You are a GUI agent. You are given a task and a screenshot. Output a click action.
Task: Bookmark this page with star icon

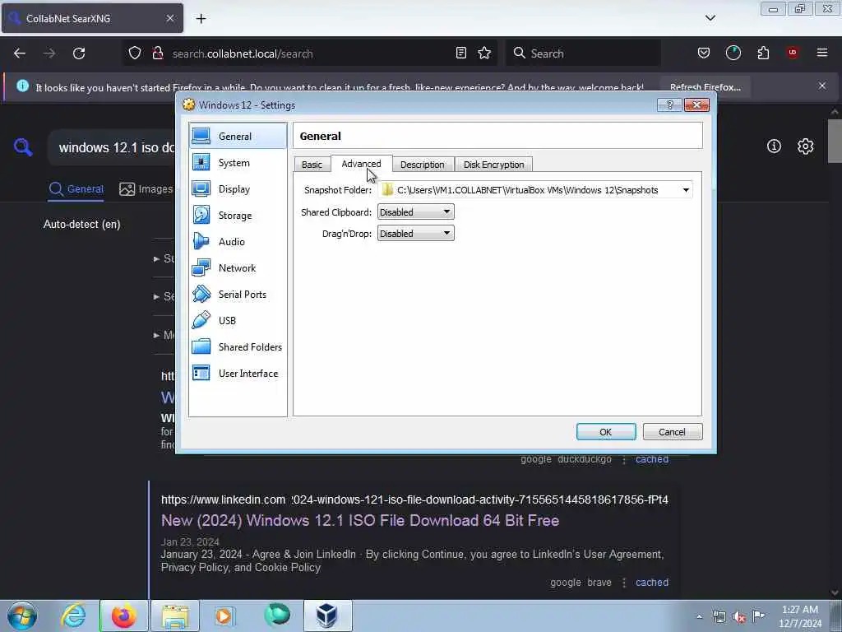point(484,53)
